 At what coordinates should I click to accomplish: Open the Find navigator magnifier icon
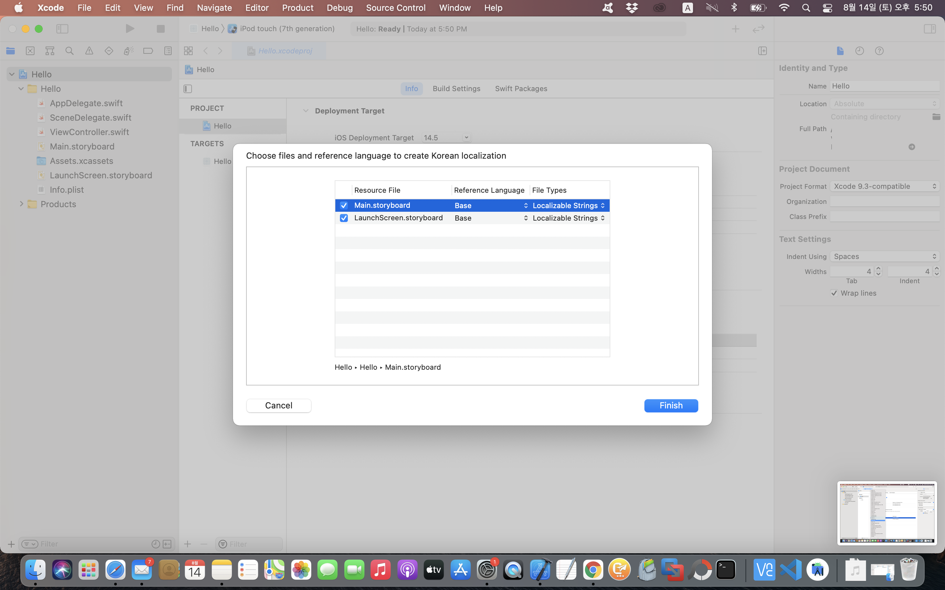click(x=70, y=51)
